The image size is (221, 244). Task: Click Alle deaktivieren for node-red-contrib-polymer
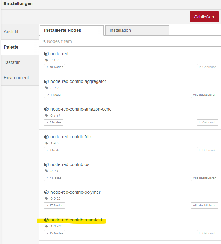[x=204, y=206]
